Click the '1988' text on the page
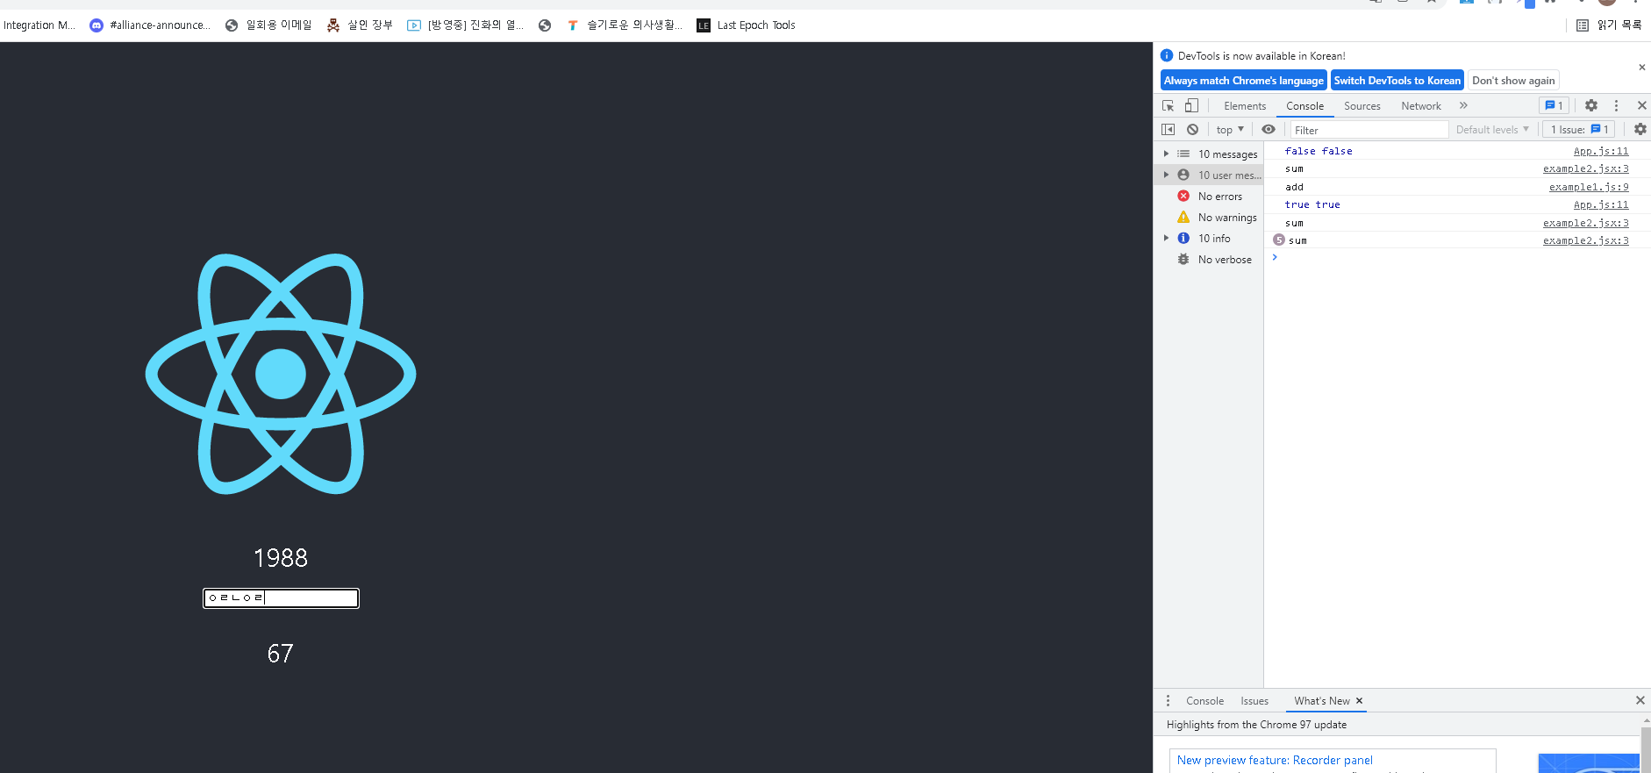Viewport: 1651px width, 773px height. pyautogui.click(x=281, y=558)
